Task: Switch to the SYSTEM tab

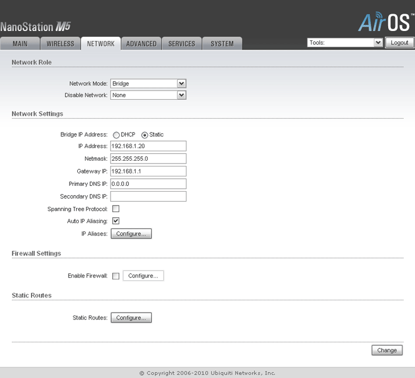Action: (x=222, y=44)
